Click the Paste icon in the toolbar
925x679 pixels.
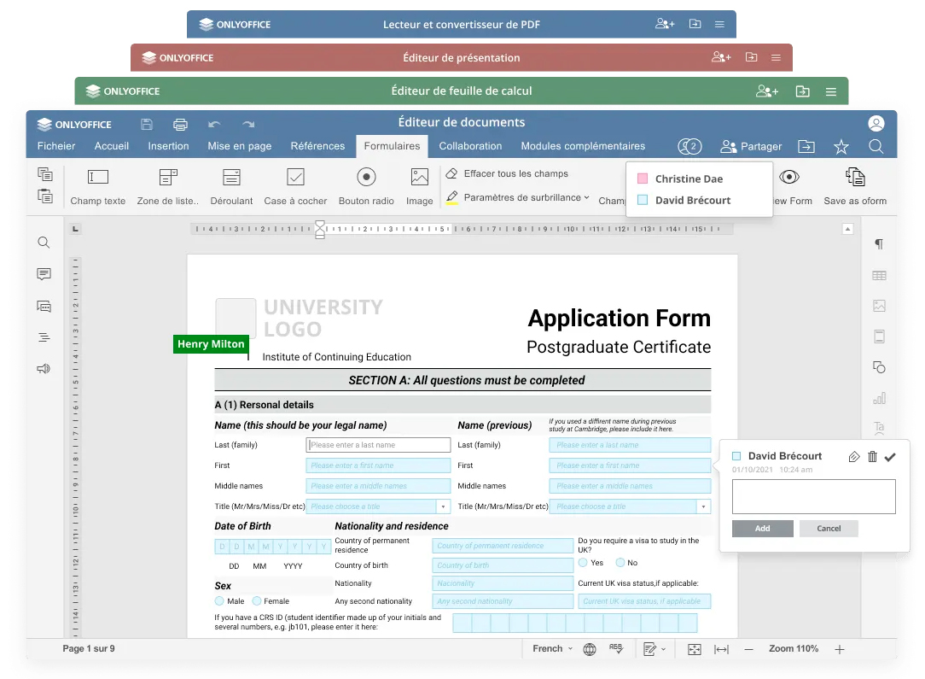coord(45,196)
